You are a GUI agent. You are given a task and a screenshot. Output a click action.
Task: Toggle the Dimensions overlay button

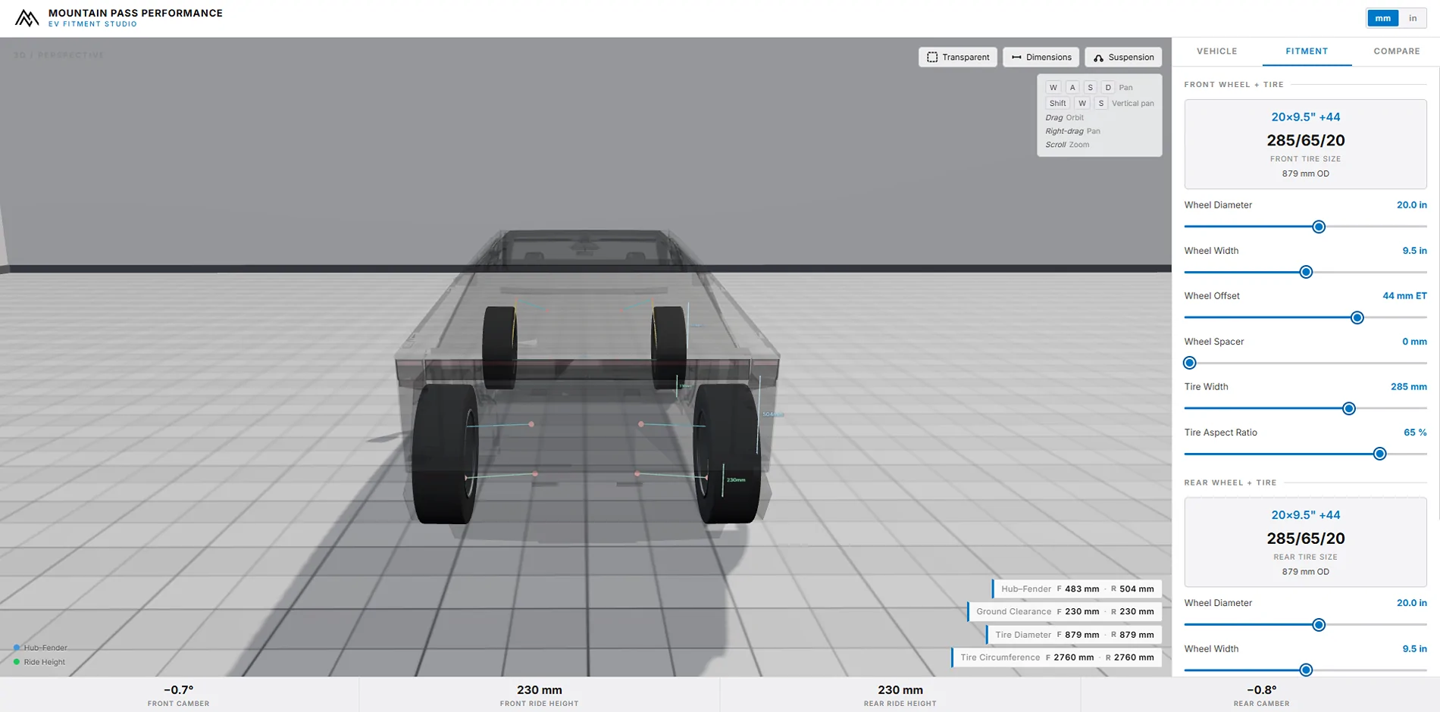click(x=1041, y=58)
